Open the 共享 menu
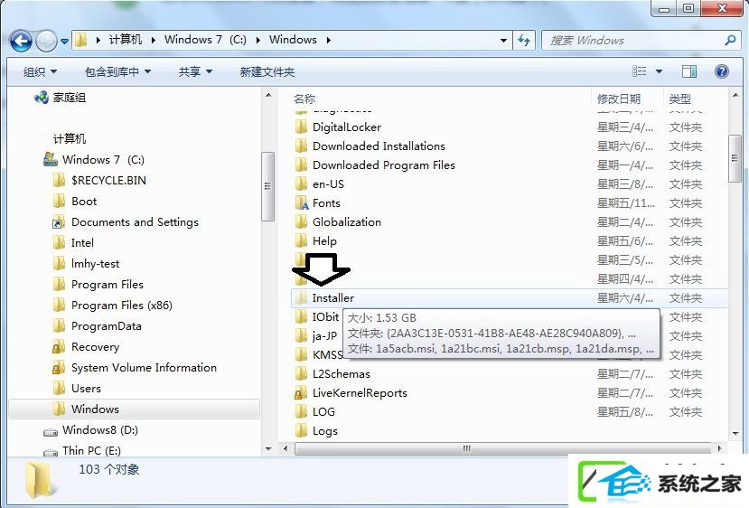Screen dimensions: 749x508 pyautogui.click(x=195, y=72)
